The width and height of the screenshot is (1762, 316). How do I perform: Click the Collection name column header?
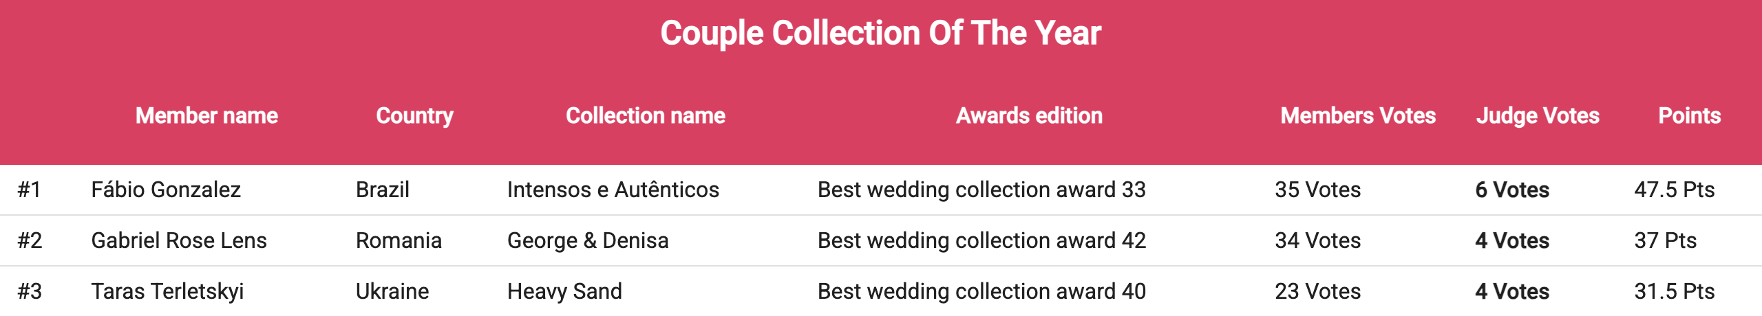[x=645, y=115]
